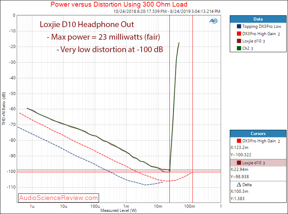288x214 pixels.
Task: Click the maroon Loxjie d10 legend swatch
Action: point(239,41)
